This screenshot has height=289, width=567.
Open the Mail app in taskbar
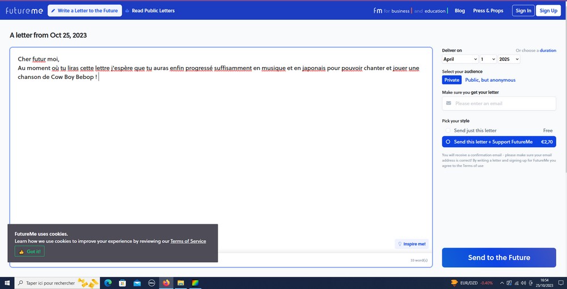click(137, 283)
